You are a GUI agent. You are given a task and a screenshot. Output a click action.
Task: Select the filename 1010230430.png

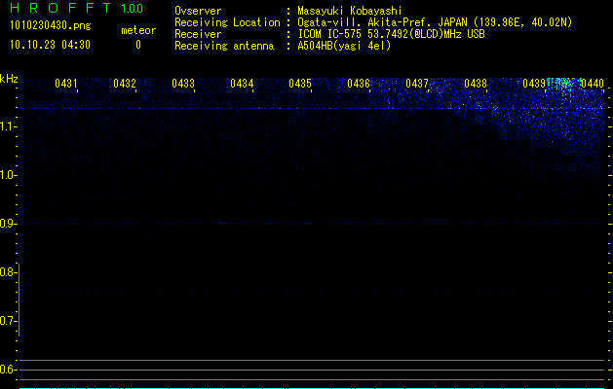tap(51, 25)
